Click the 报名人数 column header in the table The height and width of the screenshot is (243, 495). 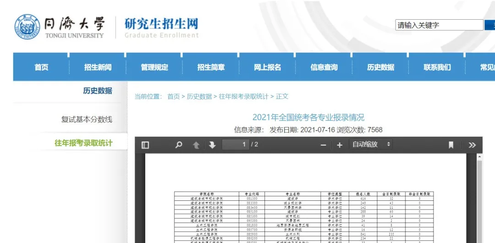pos(363,194)
